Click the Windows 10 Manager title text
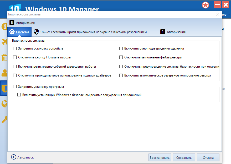The height and width of the screenshot is (164, 231). coord(62,9)
